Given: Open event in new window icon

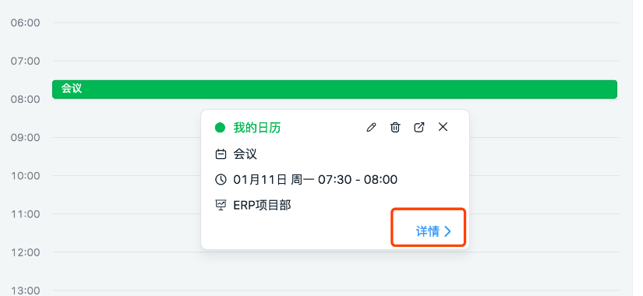Looking at the screenshot, I should (419, 128).
